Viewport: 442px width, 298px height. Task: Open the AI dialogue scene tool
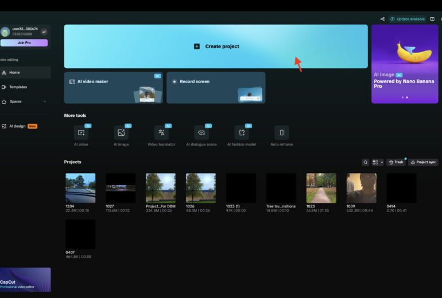point(201,133)
